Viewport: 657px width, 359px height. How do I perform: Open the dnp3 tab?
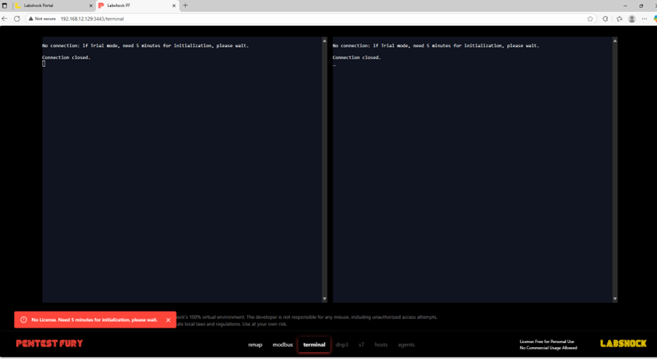pos(342,344)
